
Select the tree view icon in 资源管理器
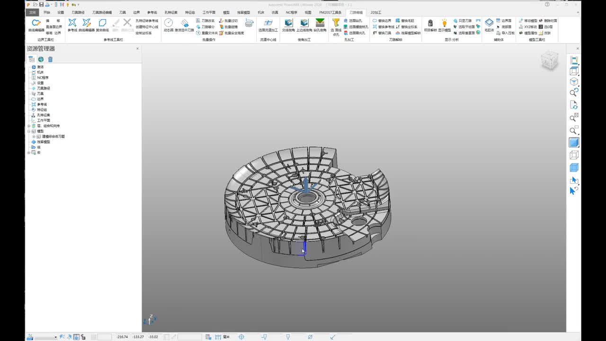tap(31, 59)
